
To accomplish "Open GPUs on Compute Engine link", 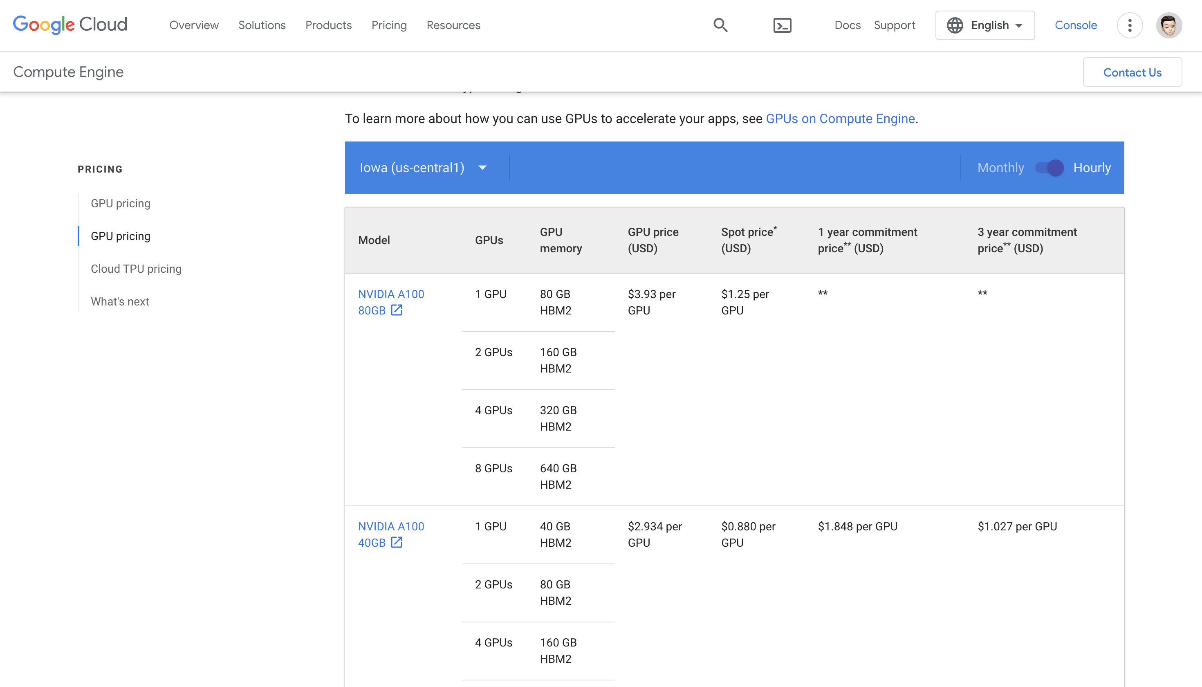I will point(840,119).
